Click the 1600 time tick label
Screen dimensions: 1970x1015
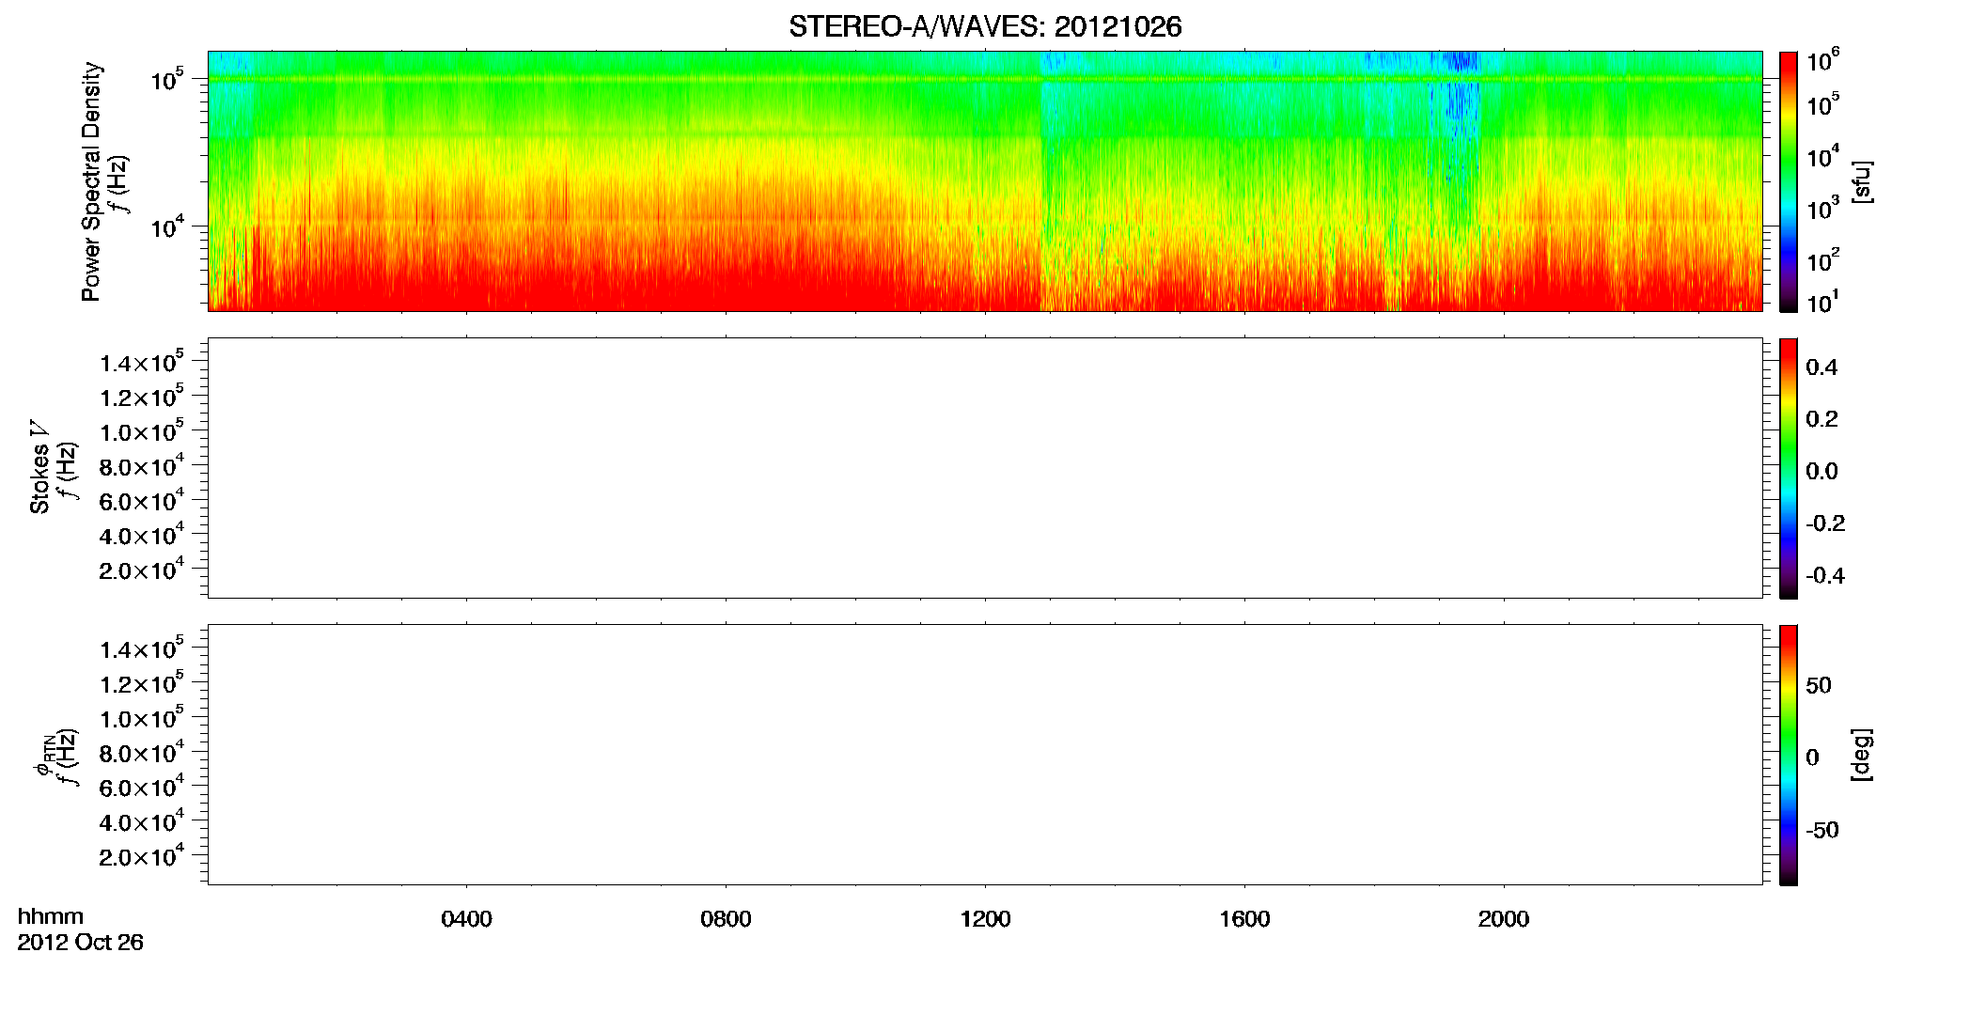pos(1244,919)
